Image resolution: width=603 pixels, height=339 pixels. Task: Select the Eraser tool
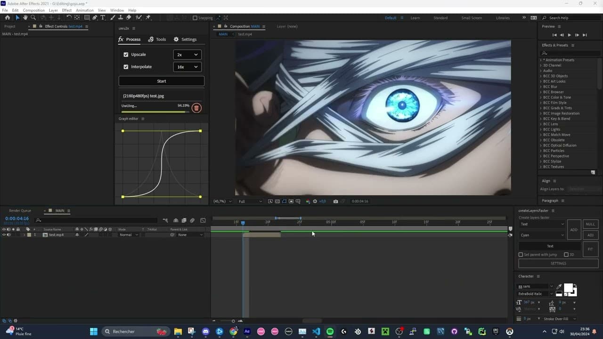[x=129, y=17]
